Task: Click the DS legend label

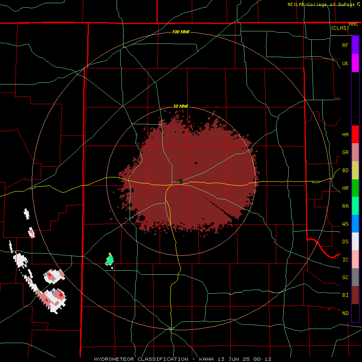Action: pos(345,242)
